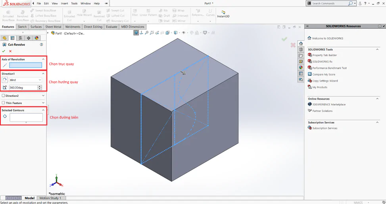Collapse the Axis of Revolution section
This screenshot has height=204, width=386.
pyautogui.click(x=43, y=59)
